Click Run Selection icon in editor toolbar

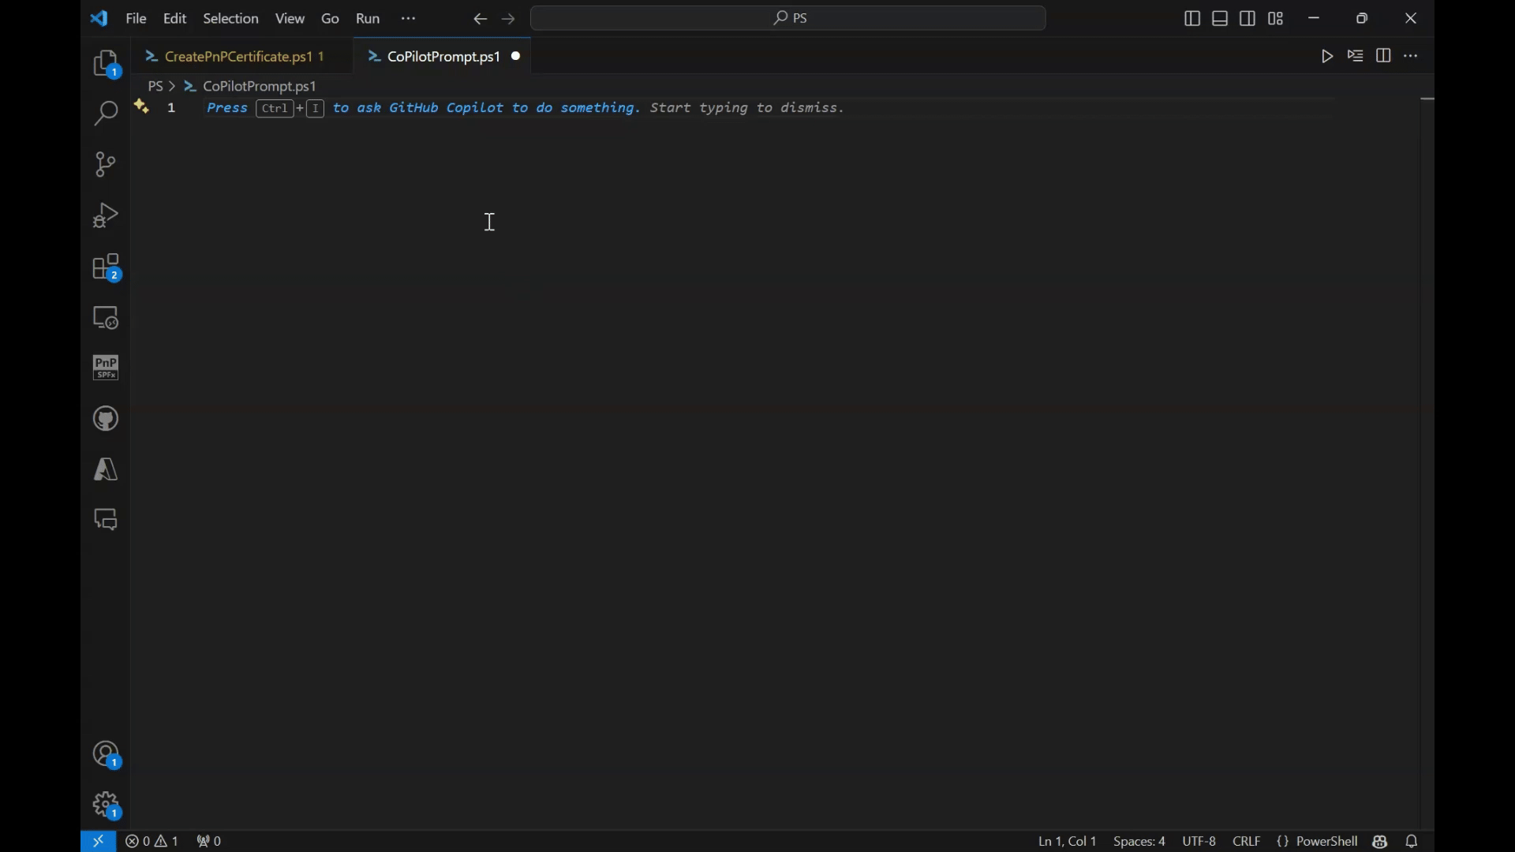(x=1356, y=56)
